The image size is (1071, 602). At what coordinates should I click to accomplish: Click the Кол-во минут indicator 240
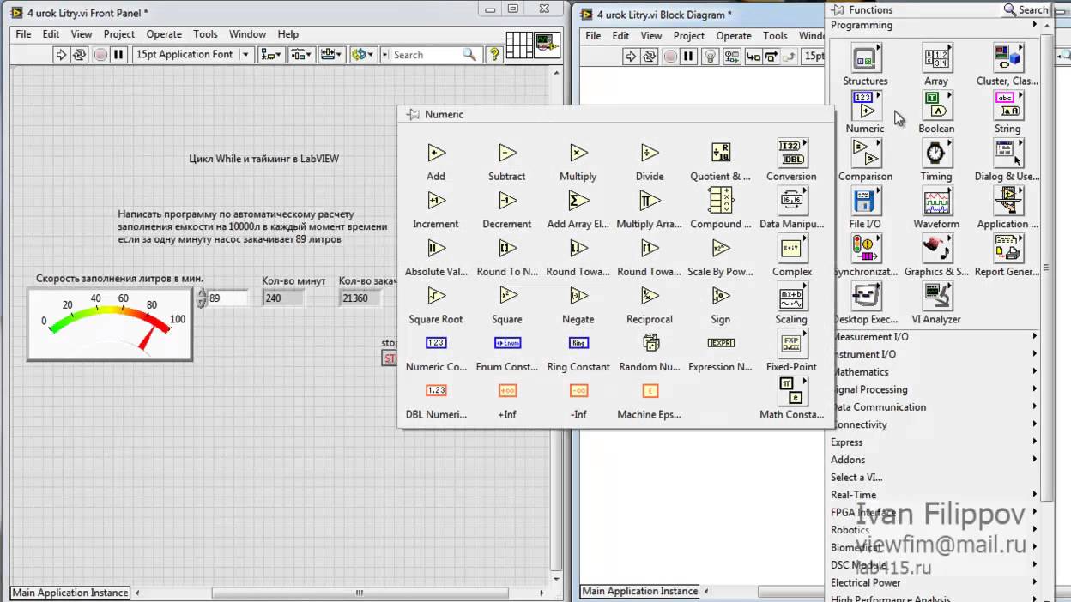pyautogui.click(x=283, y=298)
